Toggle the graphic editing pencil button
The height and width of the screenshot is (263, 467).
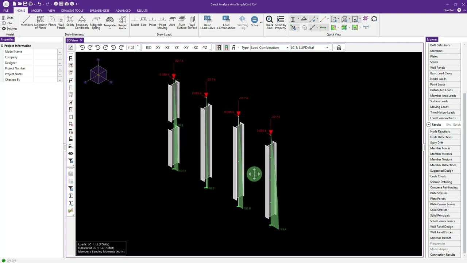click(71, 47)
